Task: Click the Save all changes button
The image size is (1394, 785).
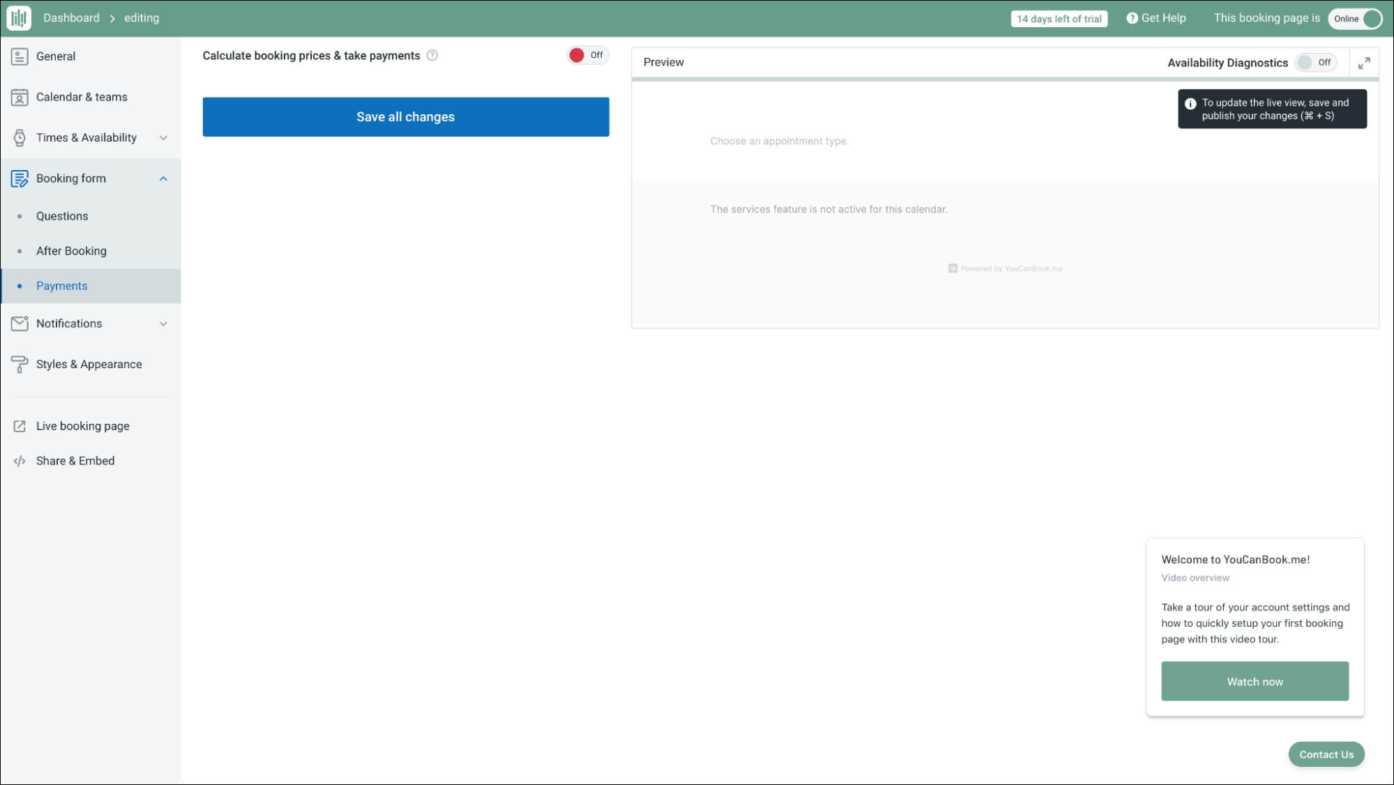Action: point(405,117)
